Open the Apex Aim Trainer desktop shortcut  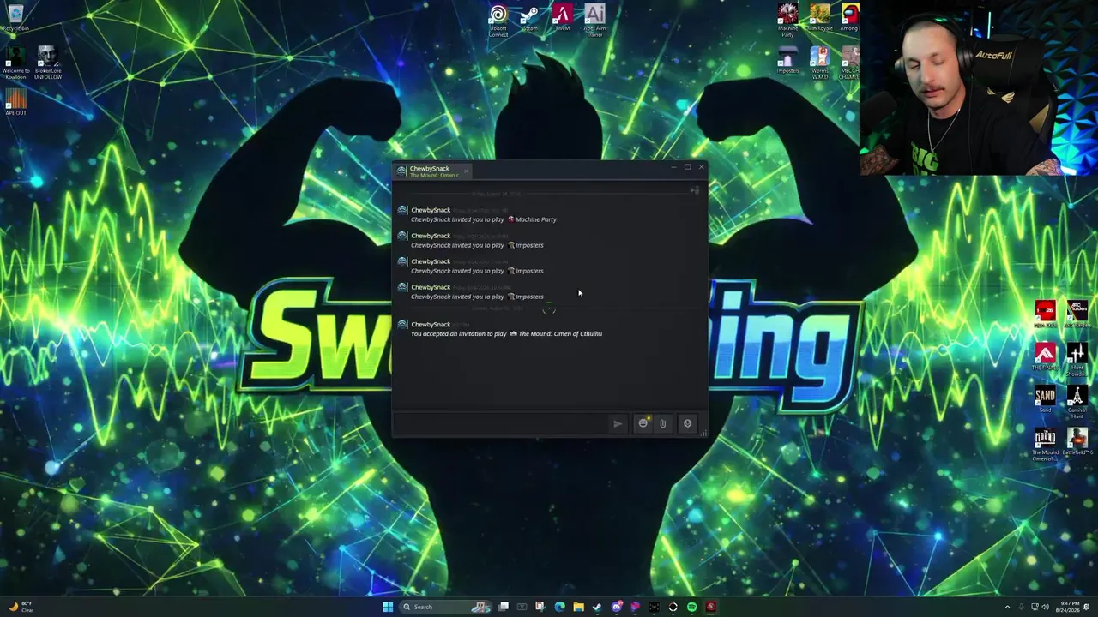594,21
